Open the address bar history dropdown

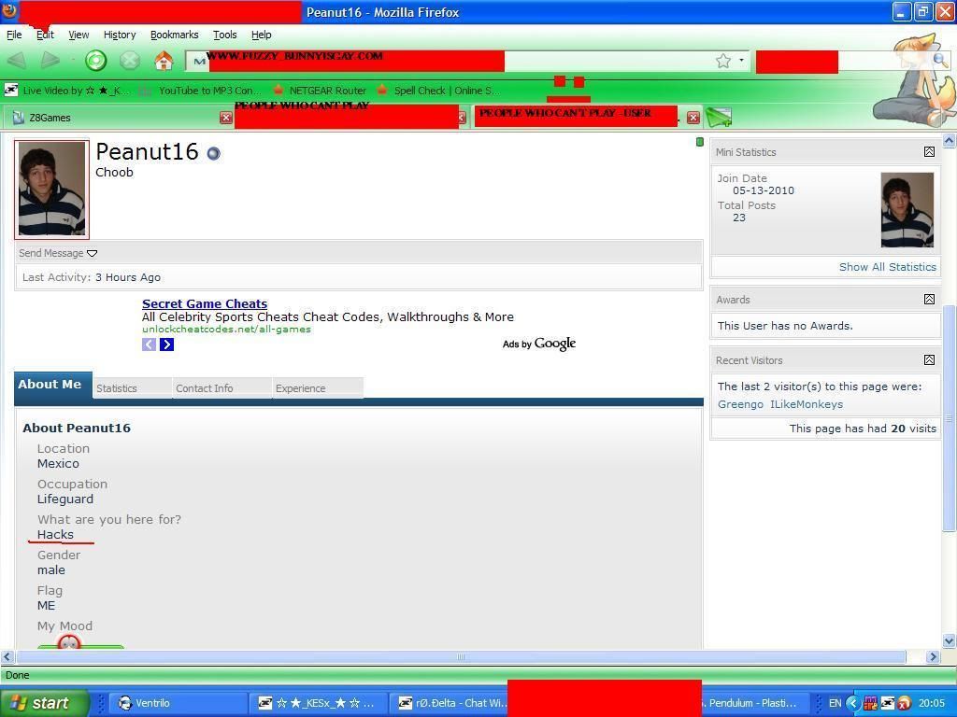741,61
